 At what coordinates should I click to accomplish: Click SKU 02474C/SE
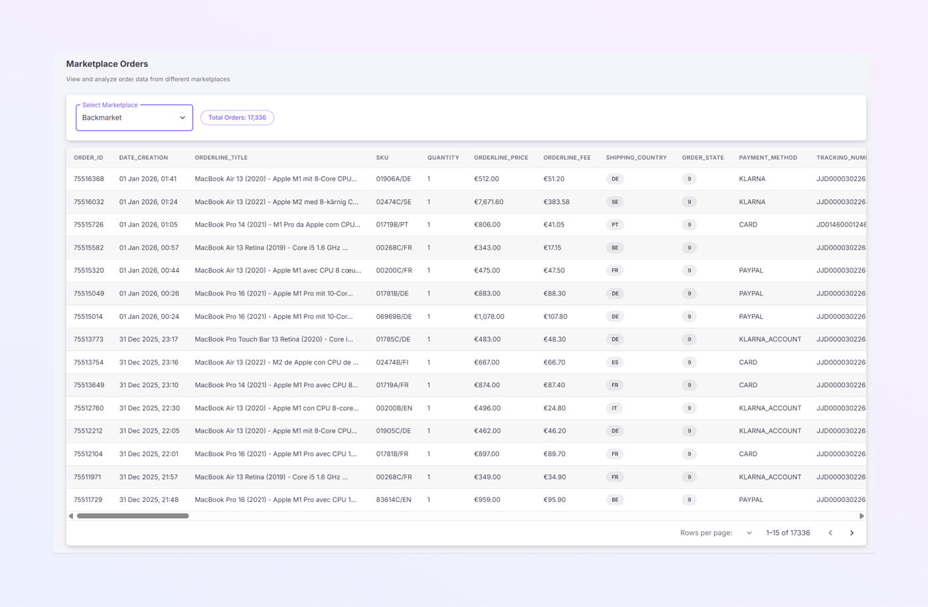tap(394, 202)
